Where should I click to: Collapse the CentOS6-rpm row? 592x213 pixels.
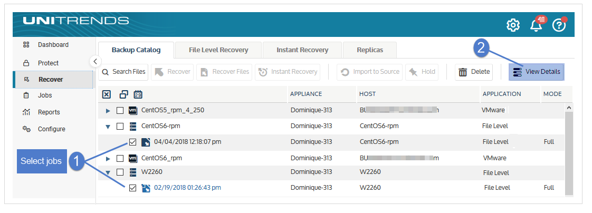tap(108, 127)
